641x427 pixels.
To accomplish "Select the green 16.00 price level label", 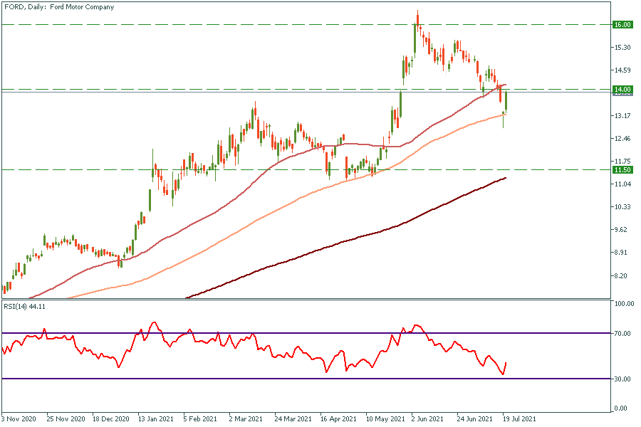I will pyautogui.click(x=622, y=24).
